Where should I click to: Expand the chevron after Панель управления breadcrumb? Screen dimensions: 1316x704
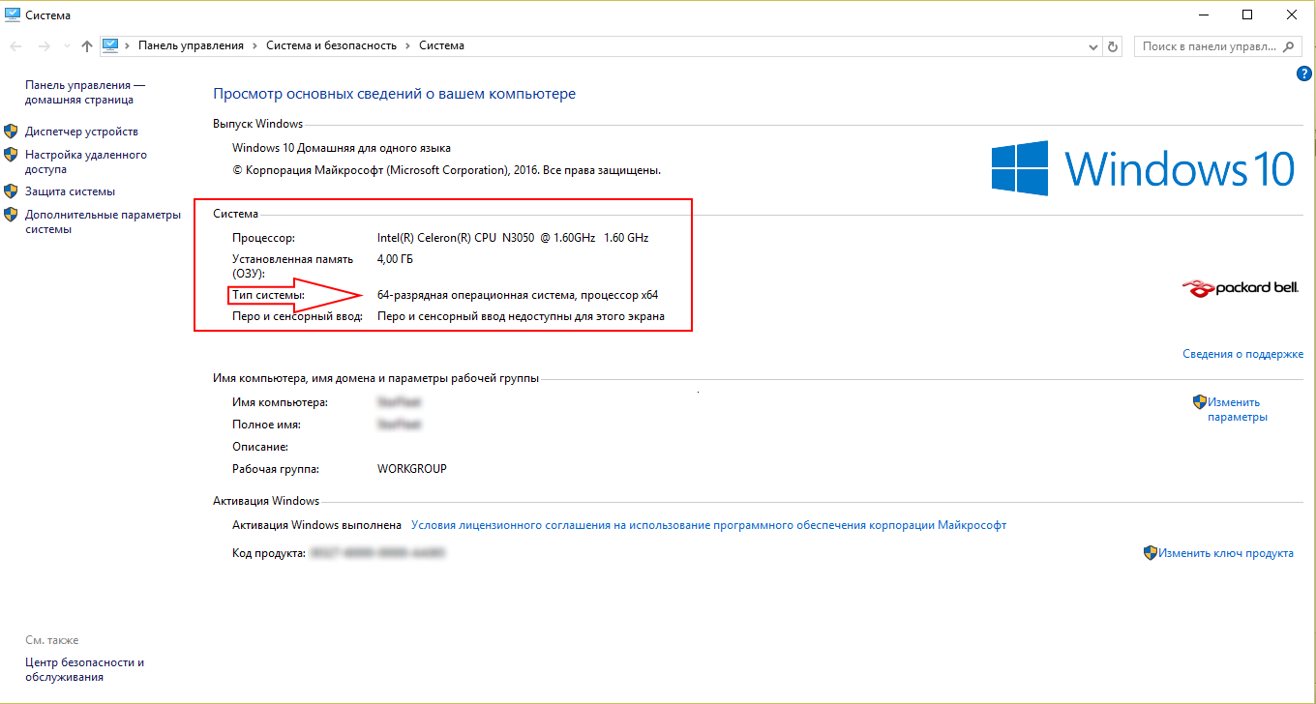click(x=254, y=46)
